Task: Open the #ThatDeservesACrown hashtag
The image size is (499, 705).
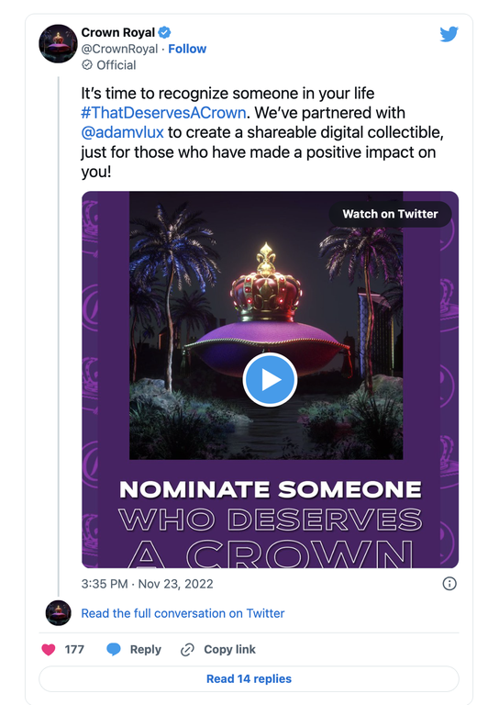Action: click(163, 112)
